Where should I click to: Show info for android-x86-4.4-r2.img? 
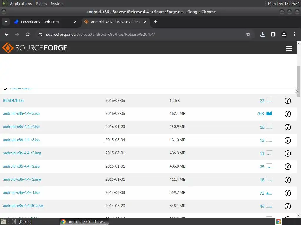click(287, 180)
